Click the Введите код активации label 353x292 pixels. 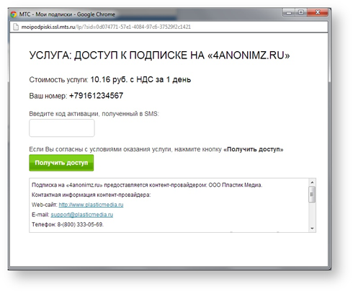coord(94,114)
